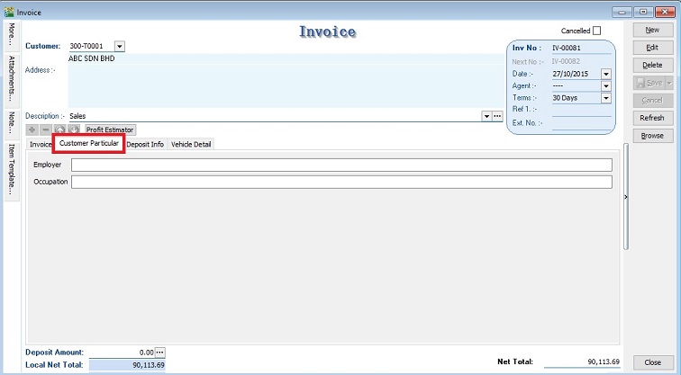Click the Browse button
Viewport: 681px width, 375px height.
click(x=651, y=136)
